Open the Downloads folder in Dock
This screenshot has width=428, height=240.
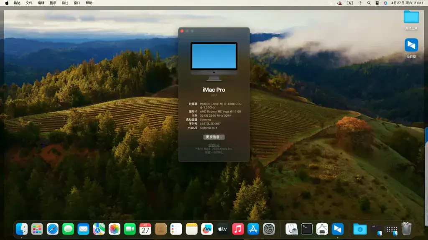[x=360, y=229]
